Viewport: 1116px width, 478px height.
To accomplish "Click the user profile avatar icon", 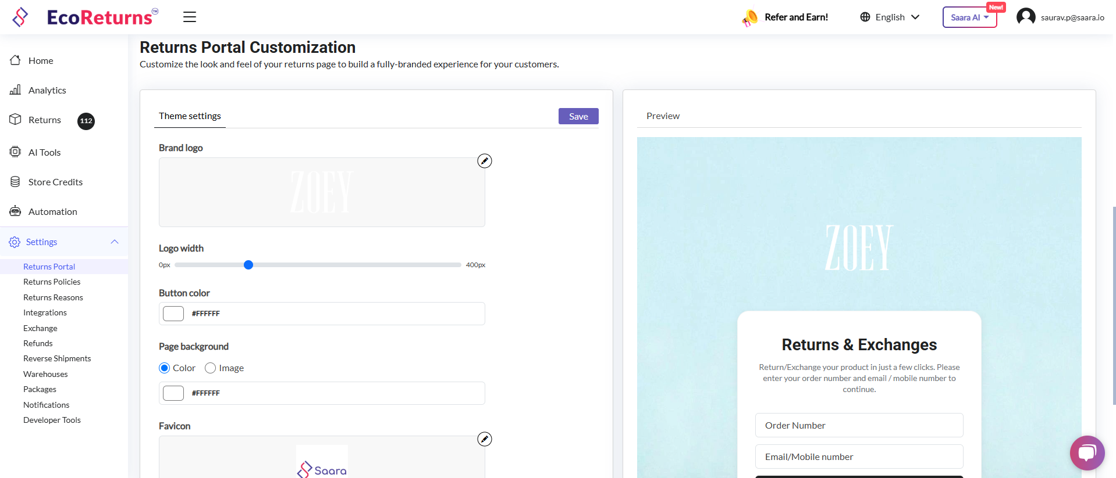I will pos(1026,17).
